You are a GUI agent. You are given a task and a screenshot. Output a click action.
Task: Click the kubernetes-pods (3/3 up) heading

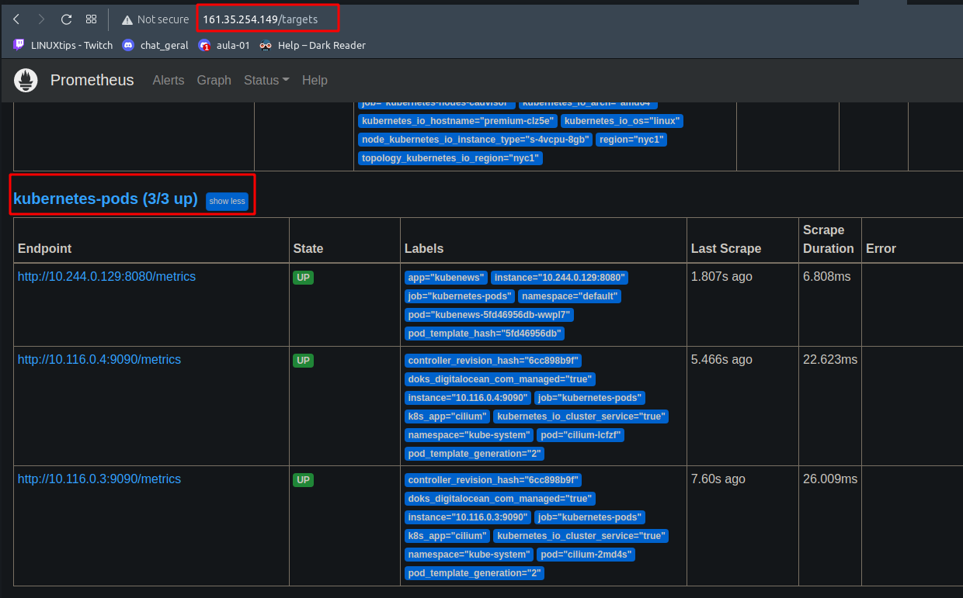click(x=106, y=199)
